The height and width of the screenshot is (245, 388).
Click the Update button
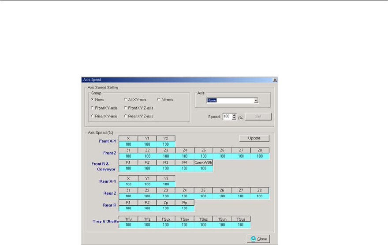[254, 138]
